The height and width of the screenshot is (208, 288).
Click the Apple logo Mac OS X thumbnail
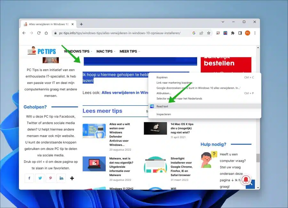tap(156, 128)
